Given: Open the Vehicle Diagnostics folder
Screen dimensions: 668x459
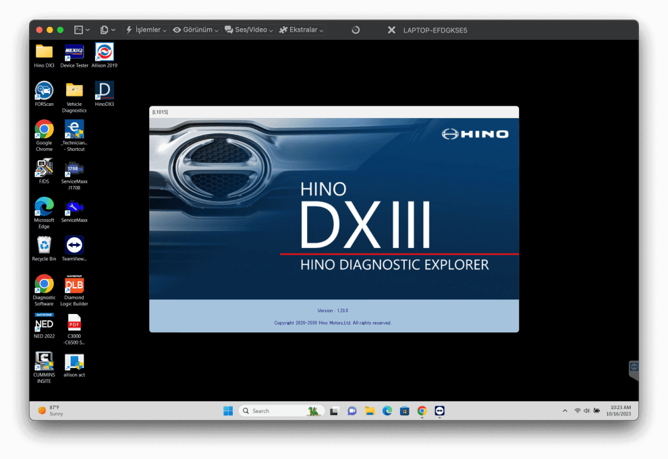Looking at the screenshot, I should point(74,90).
